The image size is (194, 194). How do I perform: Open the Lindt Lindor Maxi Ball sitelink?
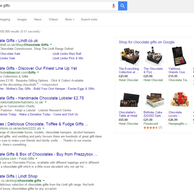click(x=67, y=54)
